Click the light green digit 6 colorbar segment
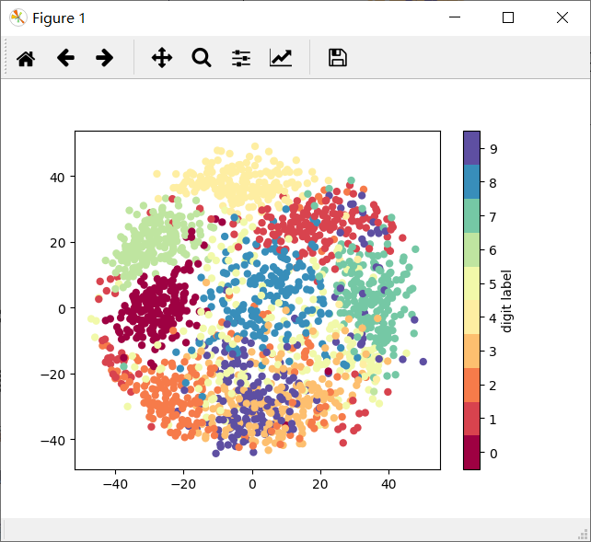This screenshot has height=542, width=591. (x=471, y=249)
